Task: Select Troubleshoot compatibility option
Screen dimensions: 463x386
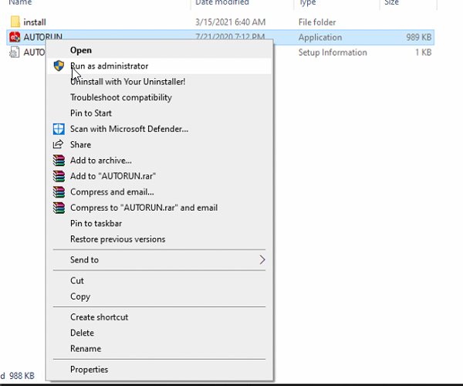Action: pyautogui.click(x=120, y=97)
